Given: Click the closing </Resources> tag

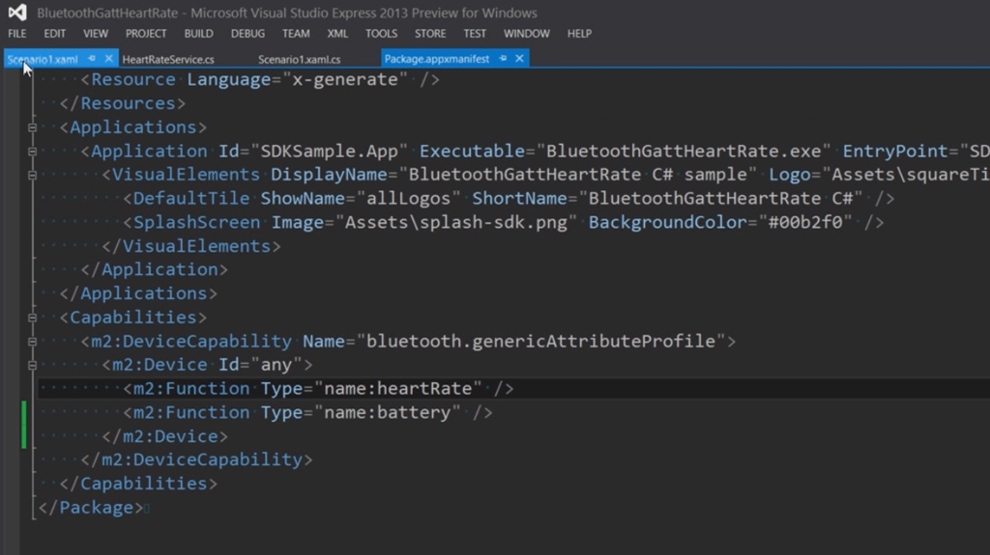Looking at the screenshot, I should click(x=123, y=103).
